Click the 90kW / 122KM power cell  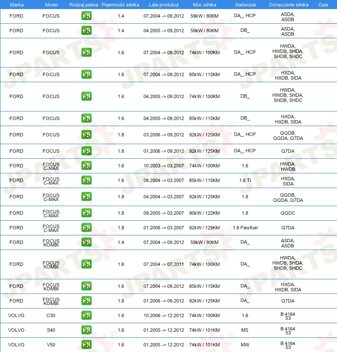(204, 213)
